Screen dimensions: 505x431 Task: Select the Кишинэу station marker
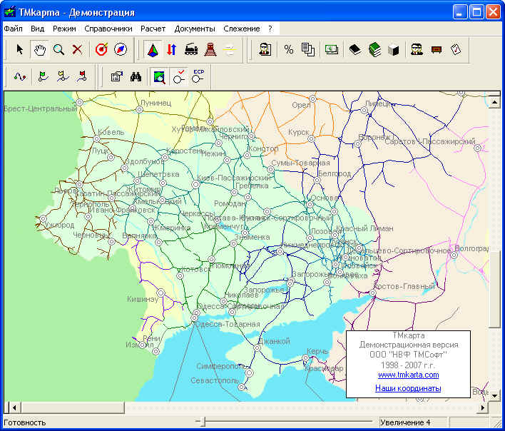point(160,293)
